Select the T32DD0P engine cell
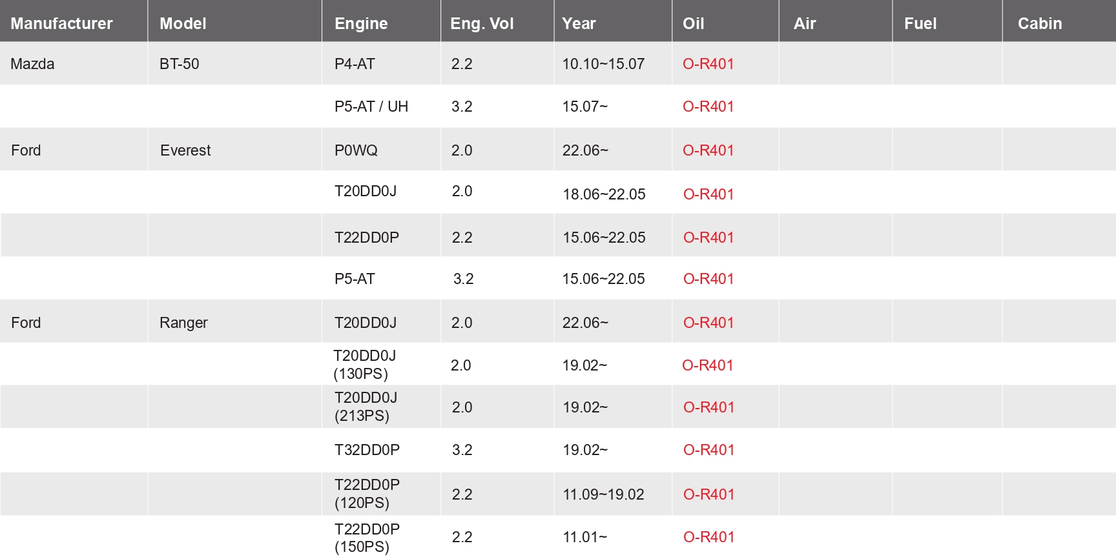Screen dimensions: 1116x559 click(367, 450)
